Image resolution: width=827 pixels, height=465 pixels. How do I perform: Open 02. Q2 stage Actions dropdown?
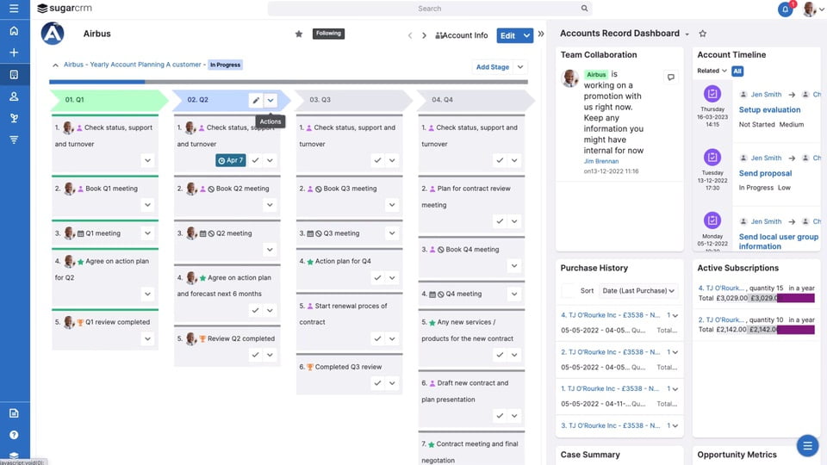tap(270, 100)
